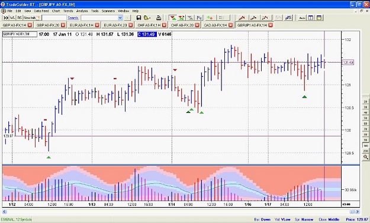The image size is (370, 223).
Task: Open the Window menu
Action: (x=123, y=11)
